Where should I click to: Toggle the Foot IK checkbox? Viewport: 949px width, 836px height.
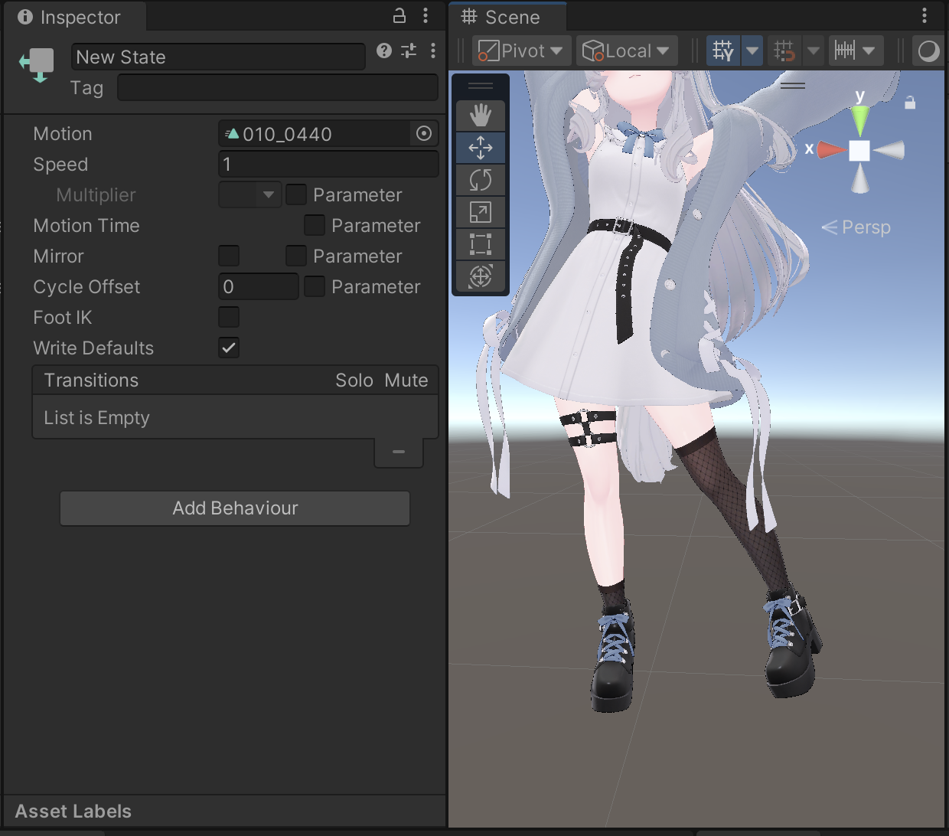[229, 317]
